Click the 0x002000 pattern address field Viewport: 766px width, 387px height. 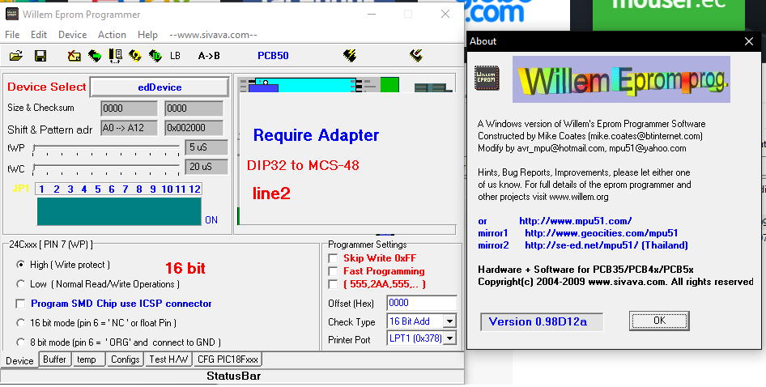point(194,128)
